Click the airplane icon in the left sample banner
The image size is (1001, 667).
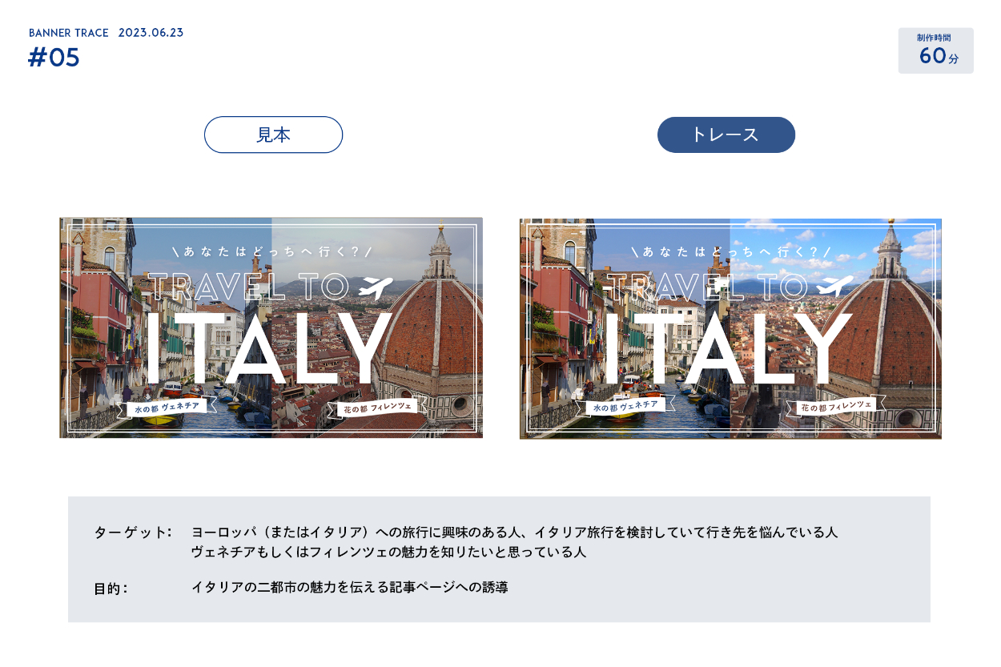tap(376, 287)
